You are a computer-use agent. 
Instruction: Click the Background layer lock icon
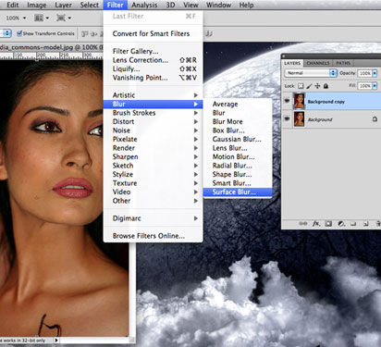375,119
